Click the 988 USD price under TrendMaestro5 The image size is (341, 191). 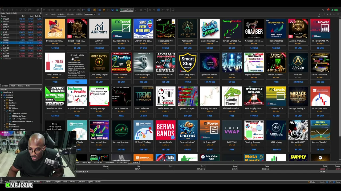[276, 48]
